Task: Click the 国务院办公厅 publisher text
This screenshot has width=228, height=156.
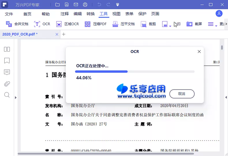Action: pyautogui.click(x=83, y=106)
